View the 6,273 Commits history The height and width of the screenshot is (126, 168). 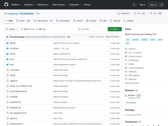[112, 37]
